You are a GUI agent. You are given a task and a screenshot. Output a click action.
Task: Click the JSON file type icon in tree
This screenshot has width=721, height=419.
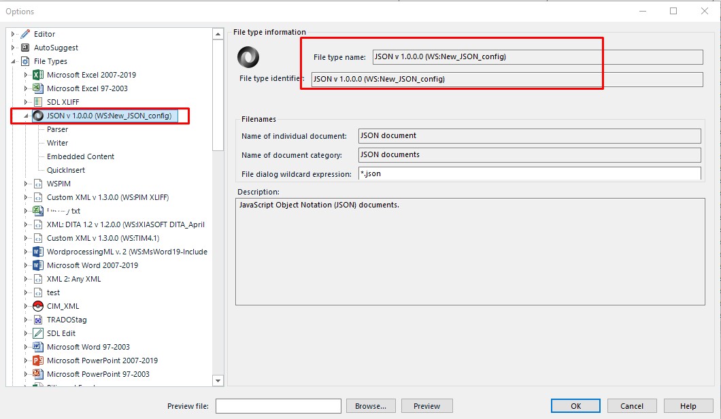click(x=38, y=116)
